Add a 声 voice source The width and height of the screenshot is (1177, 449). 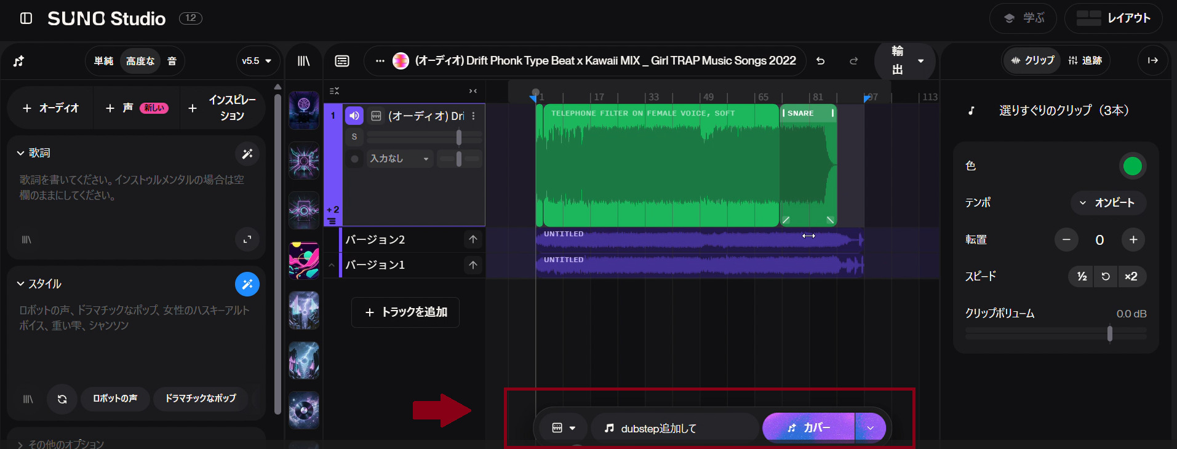click(137, 108)
